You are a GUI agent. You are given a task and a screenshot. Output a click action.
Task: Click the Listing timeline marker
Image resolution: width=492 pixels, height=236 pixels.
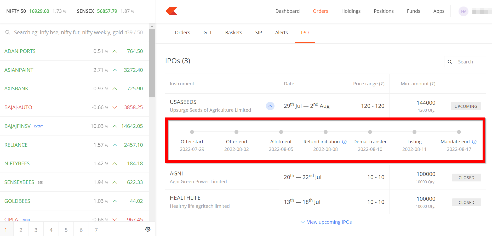[414, 132]
